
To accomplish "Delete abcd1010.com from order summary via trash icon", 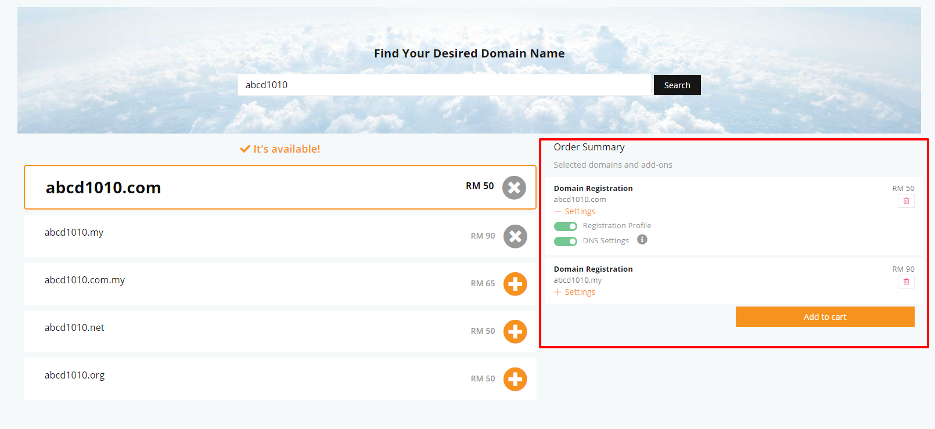I will [x=906, y=201].
